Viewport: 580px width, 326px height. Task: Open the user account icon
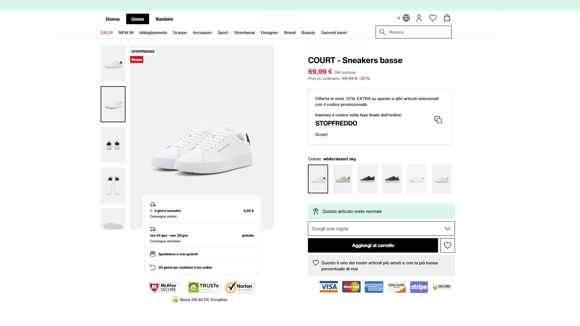(x=419, y=18)
